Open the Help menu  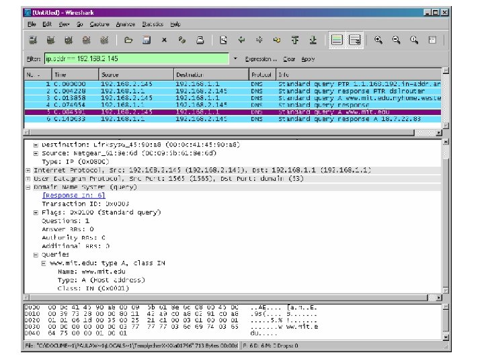pyautogui.click(x=175, y=24)
